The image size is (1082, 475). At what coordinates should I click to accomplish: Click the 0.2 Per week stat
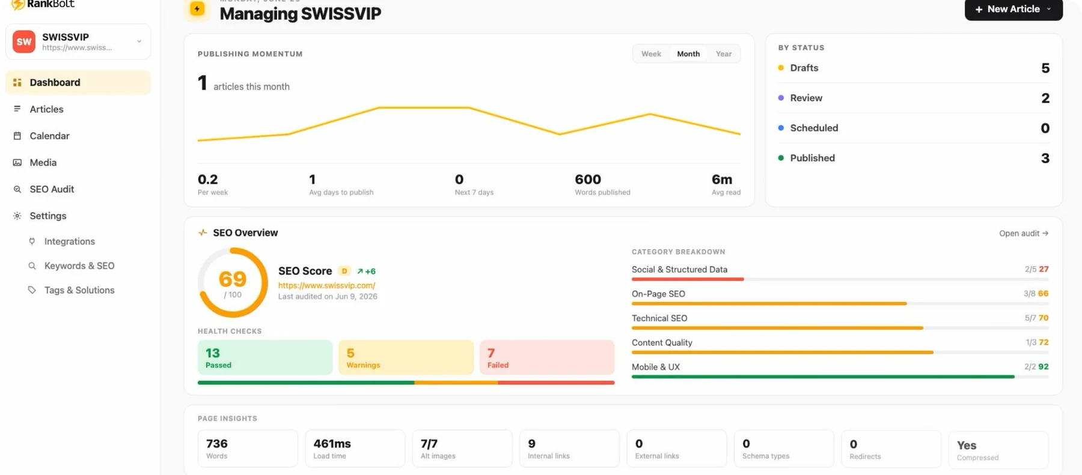tap(213, 184)
